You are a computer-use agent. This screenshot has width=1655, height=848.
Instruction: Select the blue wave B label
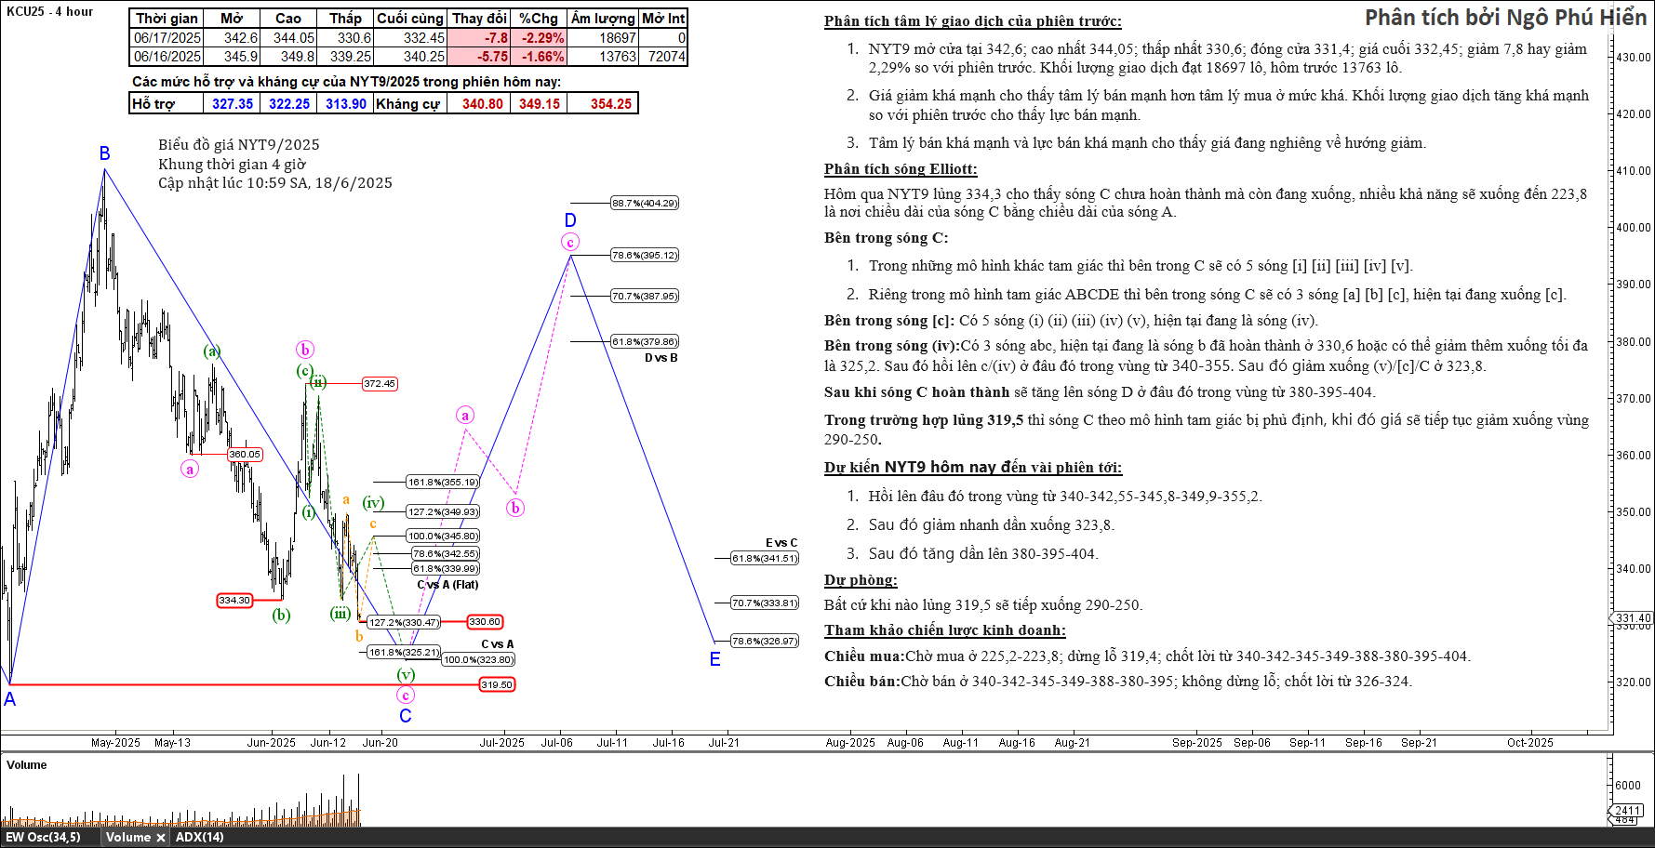coord(105,153)
